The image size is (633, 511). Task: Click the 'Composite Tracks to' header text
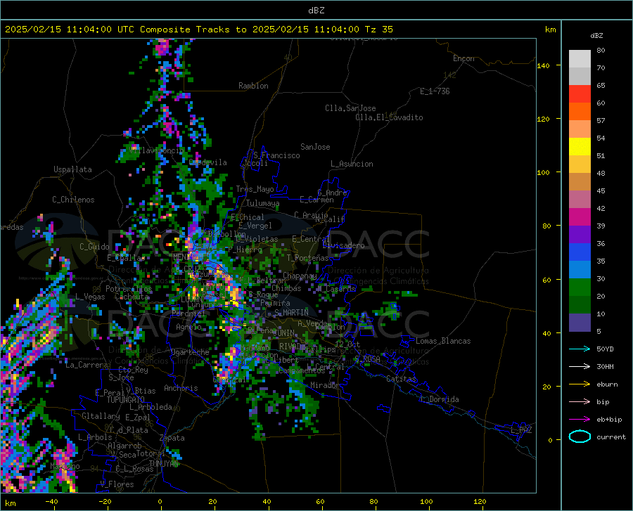coord(193,30)
